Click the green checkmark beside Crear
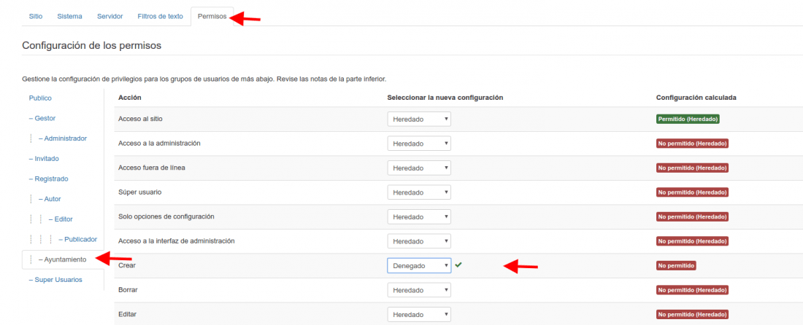Image resolution: width=803 pixels, height=325 pixels. [x=458, y=265]
